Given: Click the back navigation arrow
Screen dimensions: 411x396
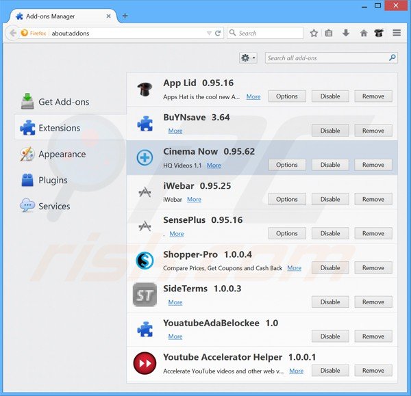Looking at the screenshot, I should [12, 34].
